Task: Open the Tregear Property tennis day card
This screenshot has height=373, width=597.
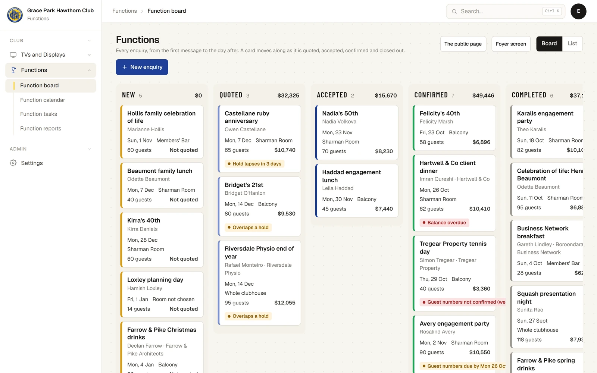Action: [454, 273]
